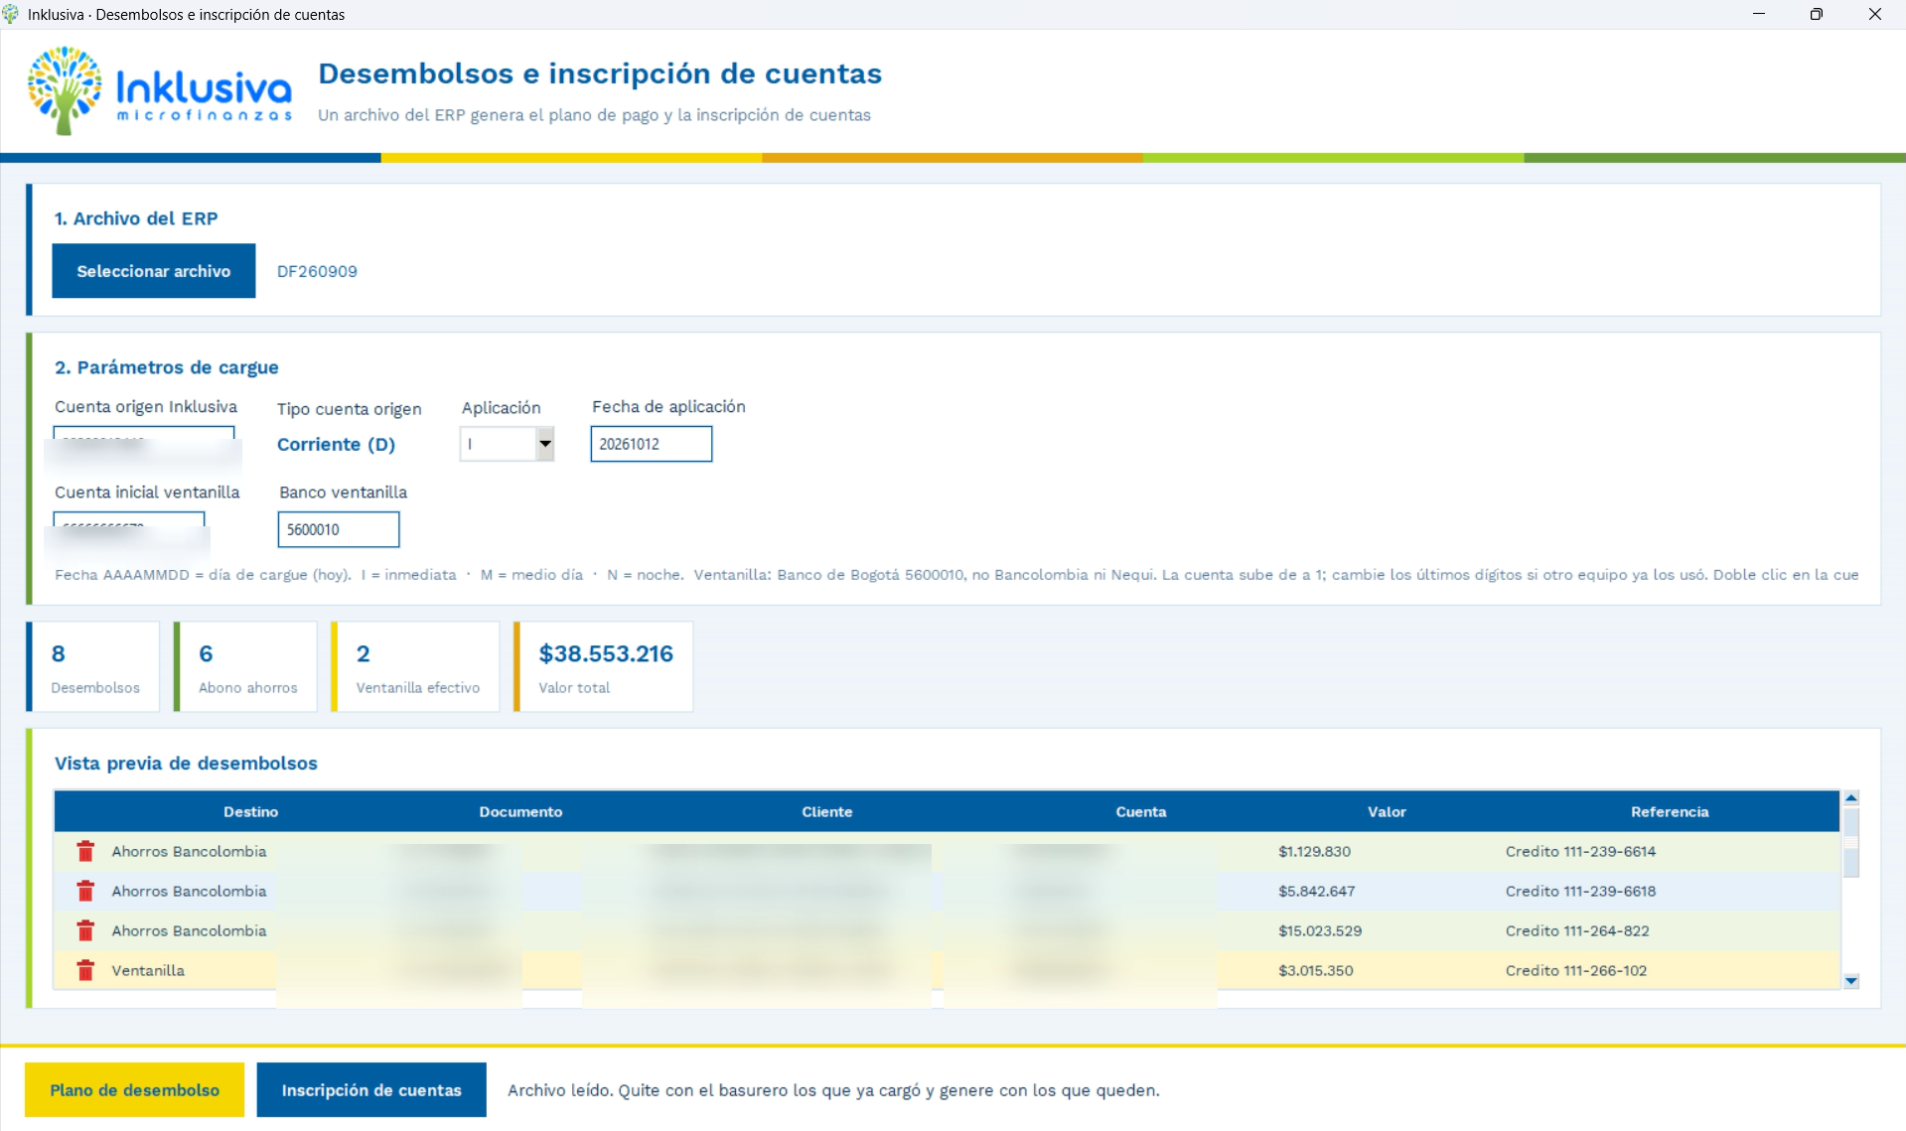Click the Seleccionar archivo button
Image resolution: width=1906 pixels, height=1131 pixels.
click(x=154, y=271)
